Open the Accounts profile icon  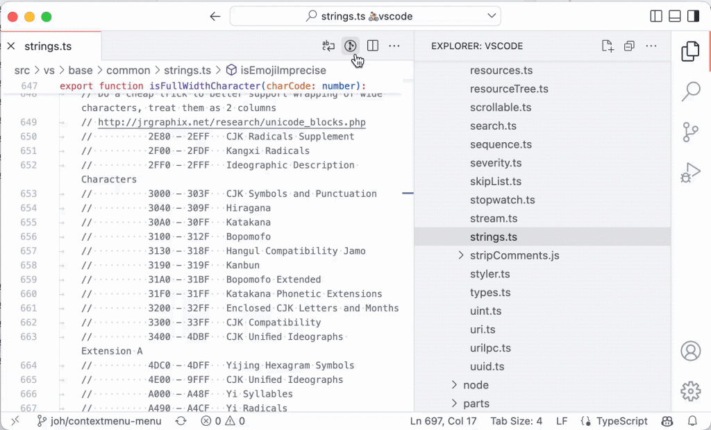pos(691,351)
